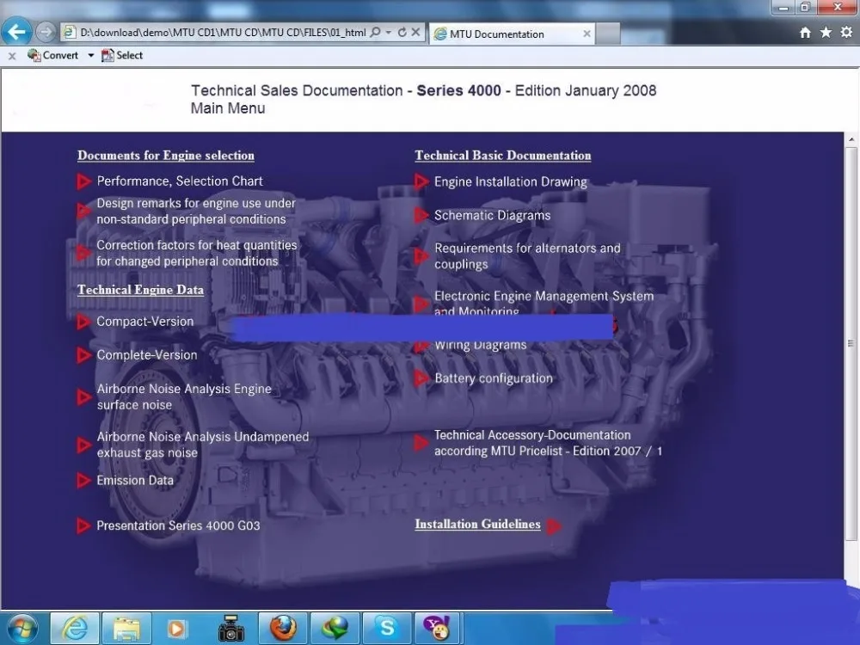The height and width of the screenshot is (645, 860).
Task: Open Documents for Engine selection heading link
Action: 166,155
